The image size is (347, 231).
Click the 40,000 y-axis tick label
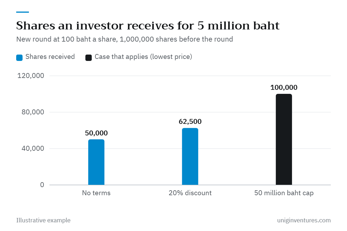point(33,149)
